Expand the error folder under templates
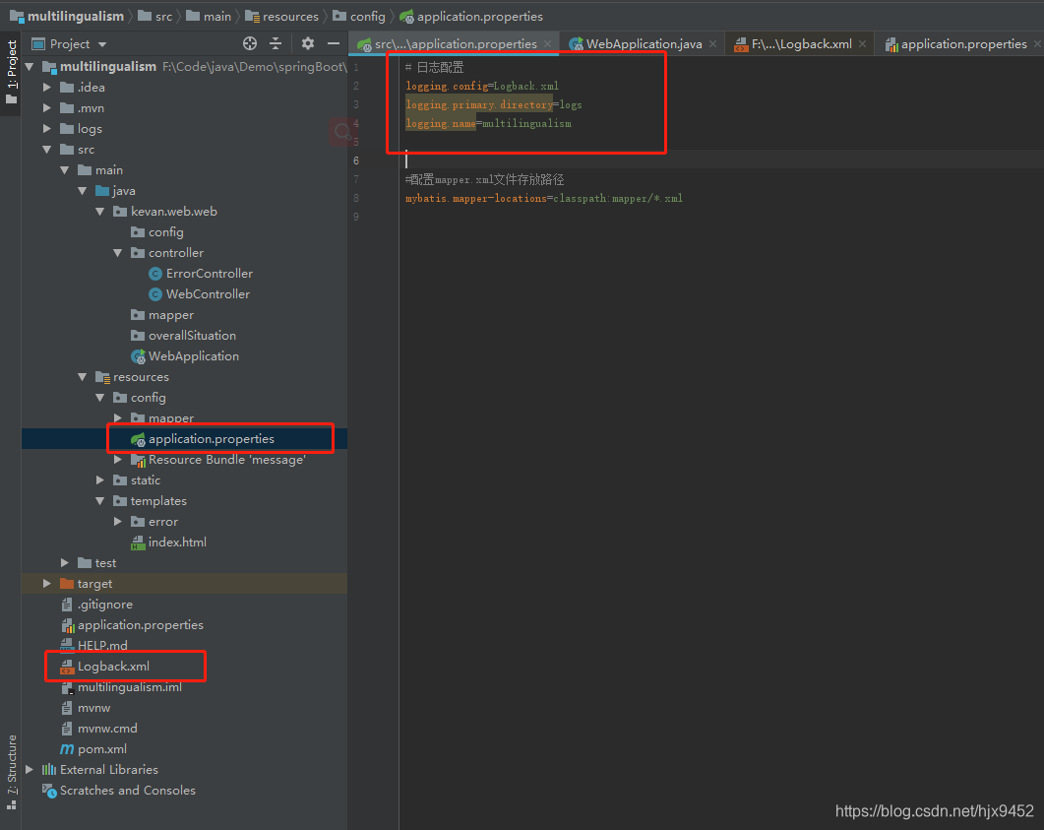 [x=118, y=521]
